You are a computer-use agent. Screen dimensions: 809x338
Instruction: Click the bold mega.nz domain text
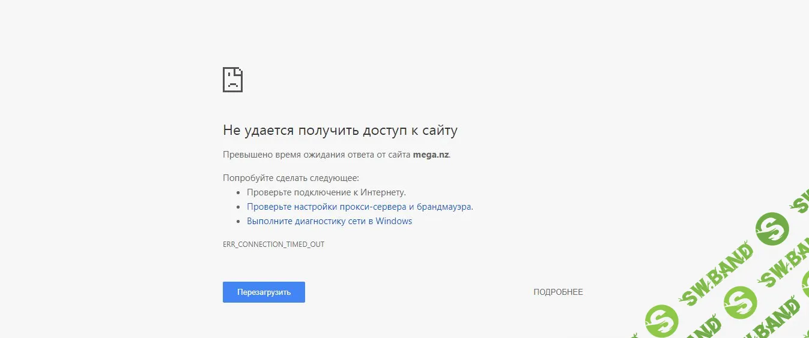point(431,155)
